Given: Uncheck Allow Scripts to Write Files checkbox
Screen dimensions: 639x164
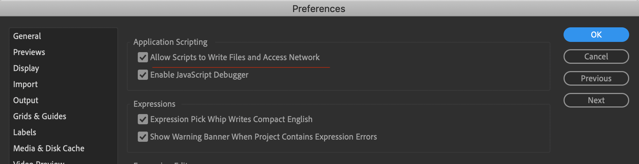Looking at the screenshot, I should [143, 57].
